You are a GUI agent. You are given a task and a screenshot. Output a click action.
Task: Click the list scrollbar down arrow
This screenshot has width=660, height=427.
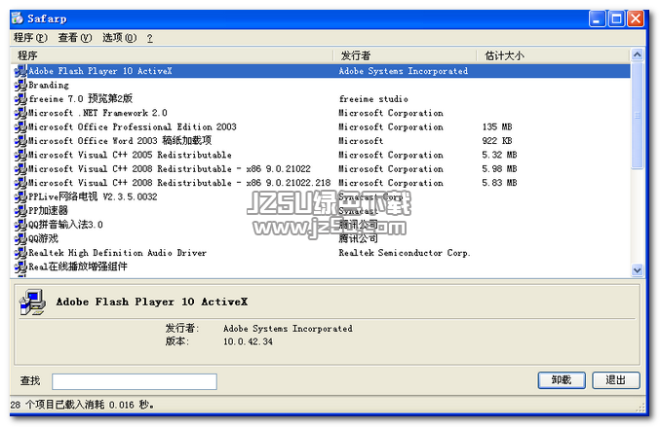click(x=638, y=270)
